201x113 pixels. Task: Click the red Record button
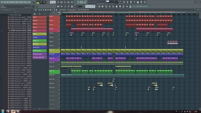[x=48, y=2]
